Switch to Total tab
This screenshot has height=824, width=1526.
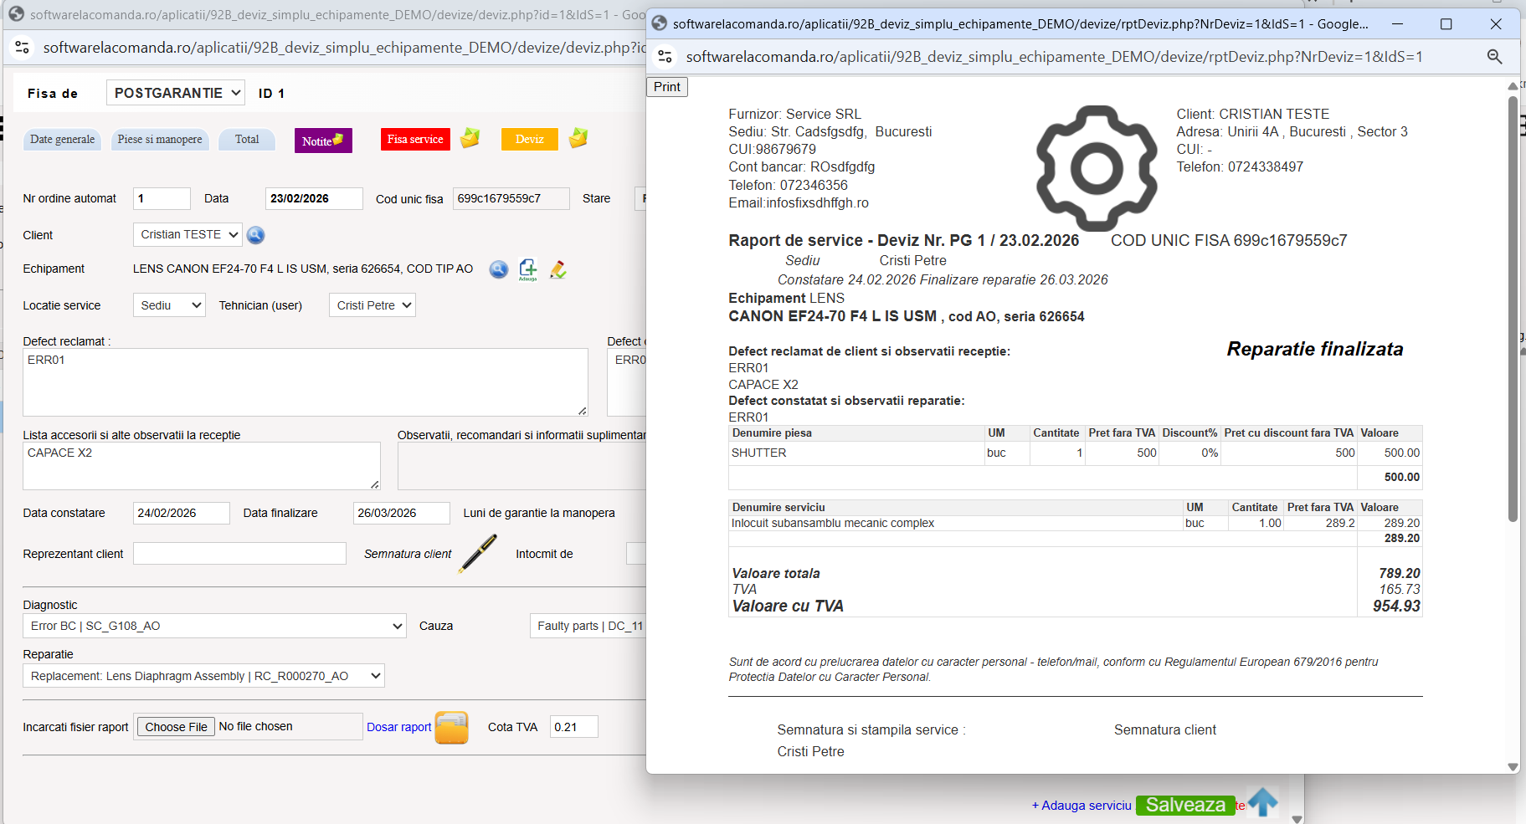247,140
